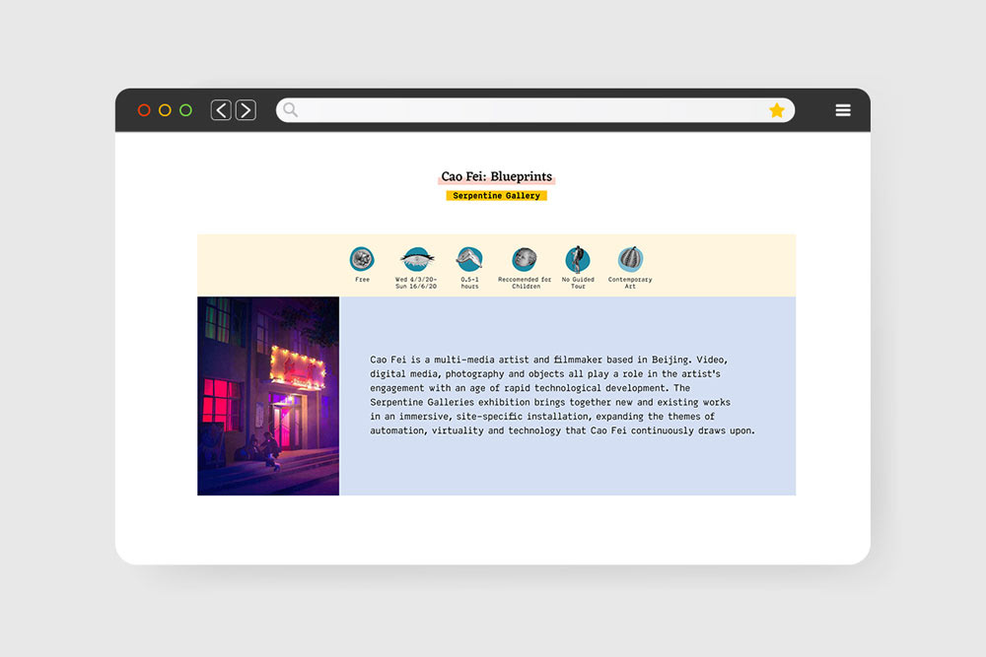Open the Serpentine Gallery yellow label
The width and height of the screenshot is (986, 657).
pos(496,196)
